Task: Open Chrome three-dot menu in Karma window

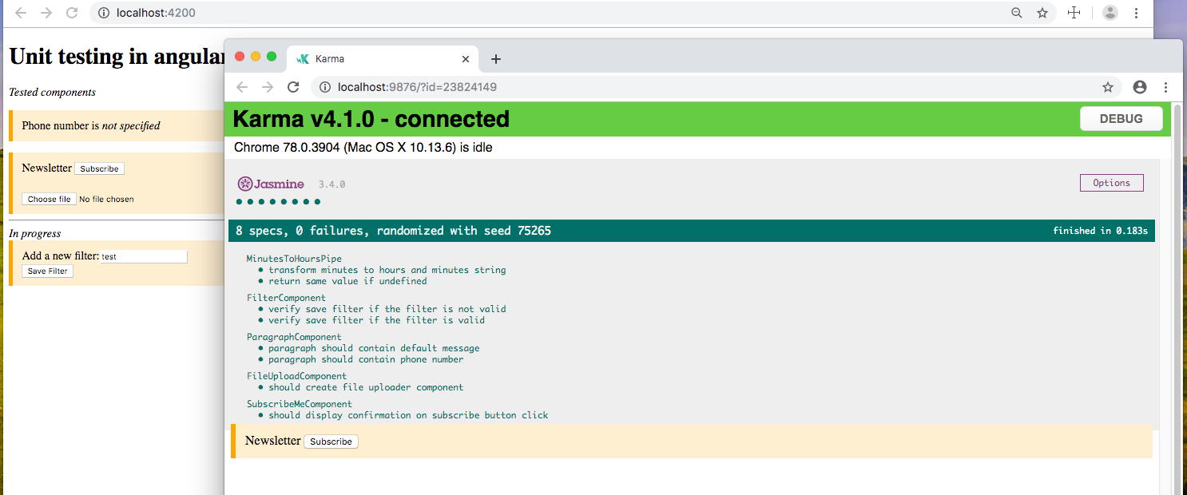Action: pos(1166,87)
